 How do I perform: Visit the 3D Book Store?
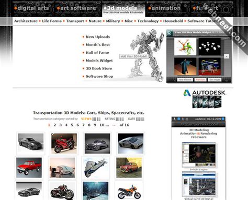[x=99, y=68]
